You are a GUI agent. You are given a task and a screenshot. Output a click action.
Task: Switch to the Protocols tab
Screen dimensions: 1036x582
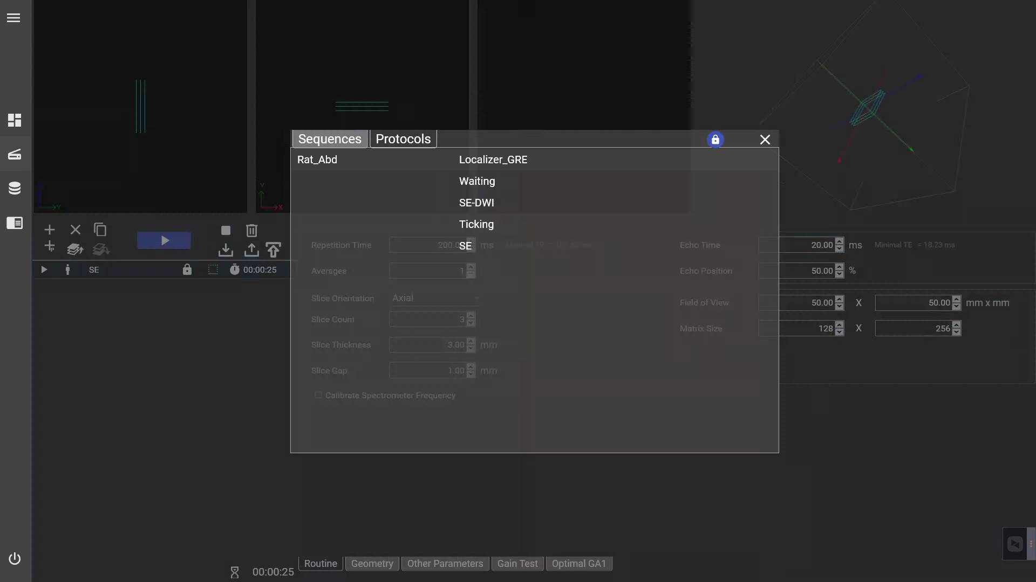click(x=403, y=139)
